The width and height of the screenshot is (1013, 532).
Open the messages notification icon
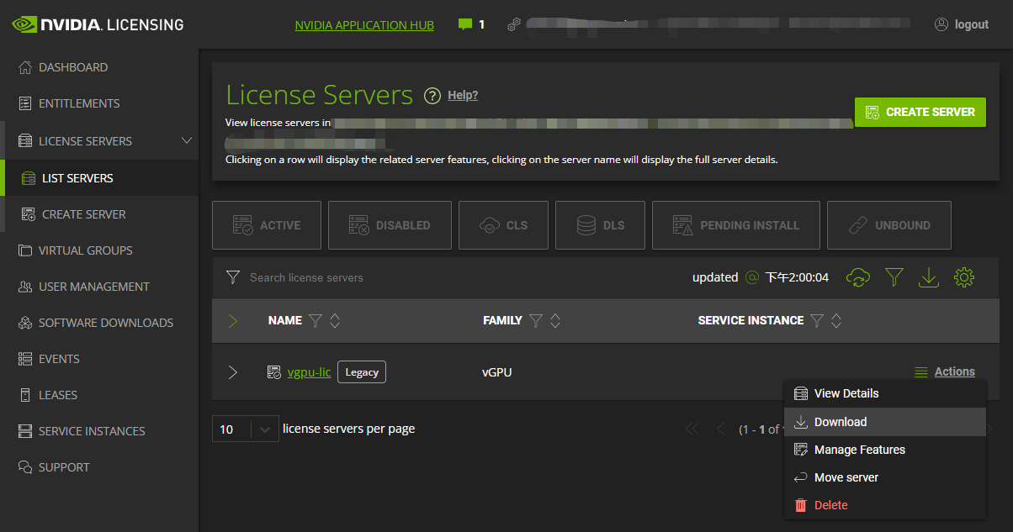click(x=465, y=24)
